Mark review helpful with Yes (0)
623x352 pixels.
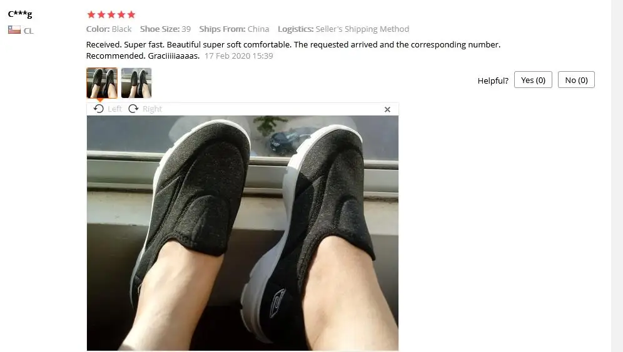point(533,80)
